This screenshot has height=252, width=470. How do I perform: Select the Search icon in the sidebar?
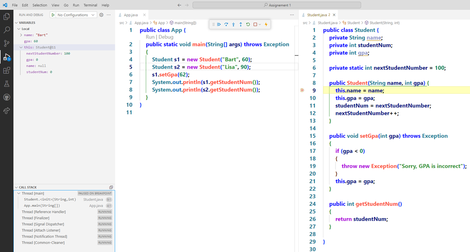click(6, 29)
